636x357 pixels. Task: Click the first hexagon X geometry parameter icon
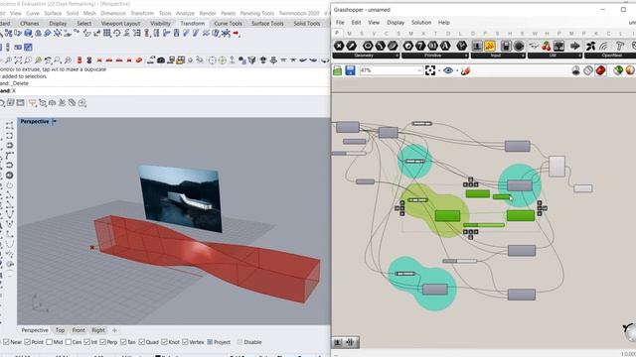(x=339, y=46)
